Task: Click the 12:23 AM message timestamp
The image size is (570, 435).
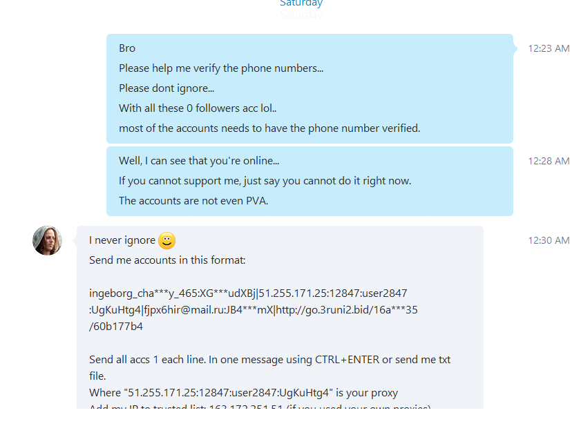Action: [x=549, y=48]
